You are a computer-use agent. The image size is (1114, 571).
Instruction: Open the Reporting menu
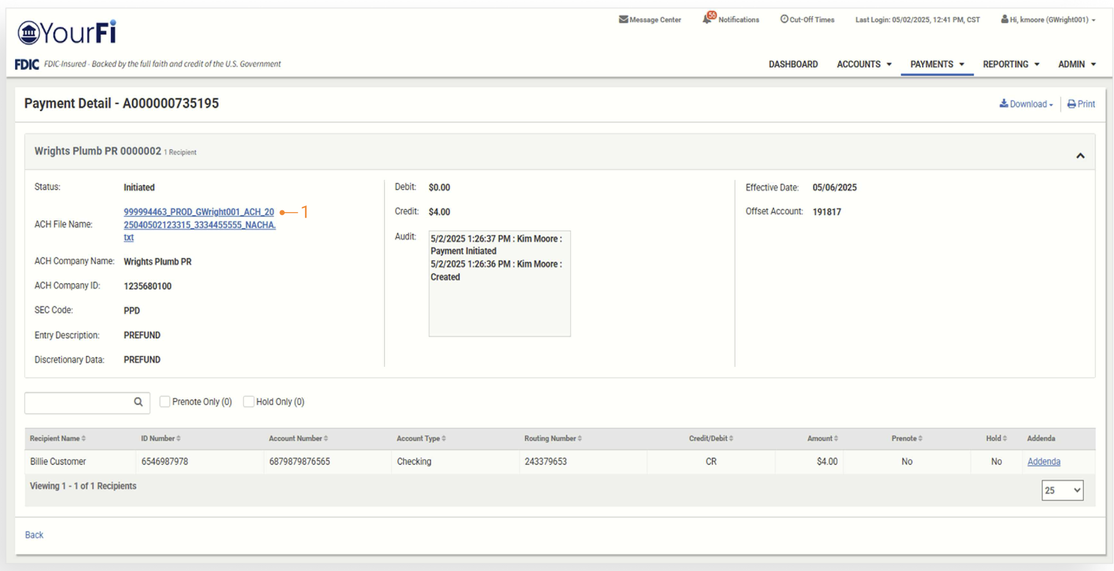coord(1011,64)
